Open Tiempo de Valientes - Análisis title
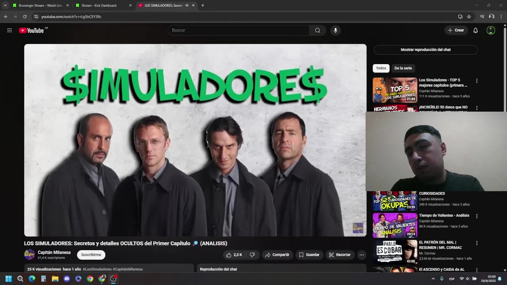This screenshot has height=285, width=507. (x=444, y=216)
